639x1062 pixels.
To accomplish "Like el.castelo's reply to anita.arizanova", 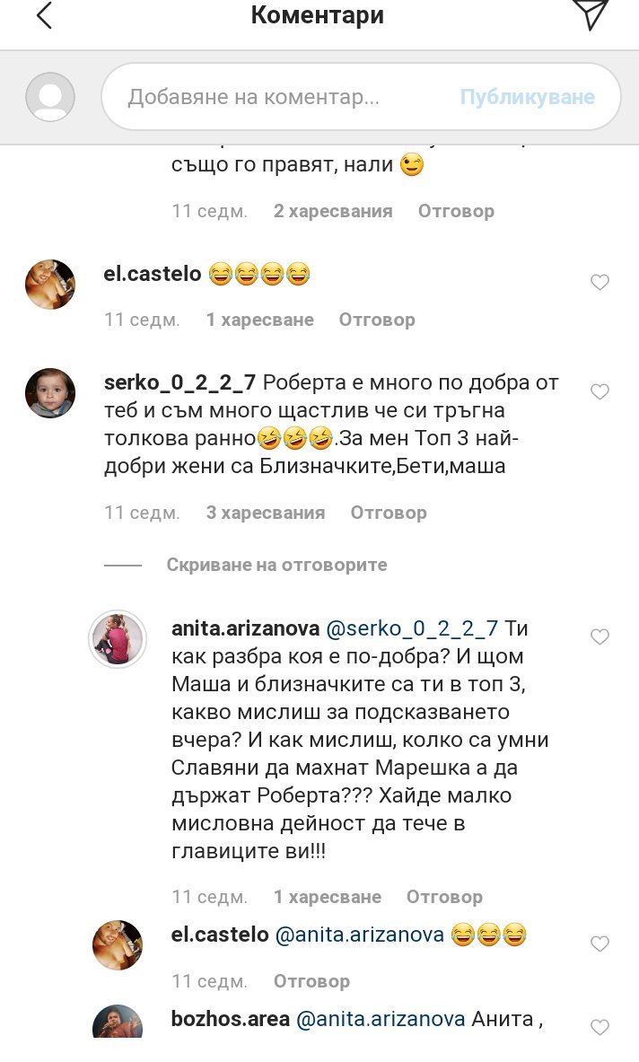I will click(x=600, y=944).
